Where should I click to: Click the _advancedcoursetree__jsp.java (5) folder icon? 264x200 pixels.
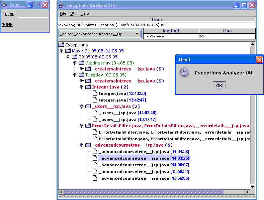88,145
